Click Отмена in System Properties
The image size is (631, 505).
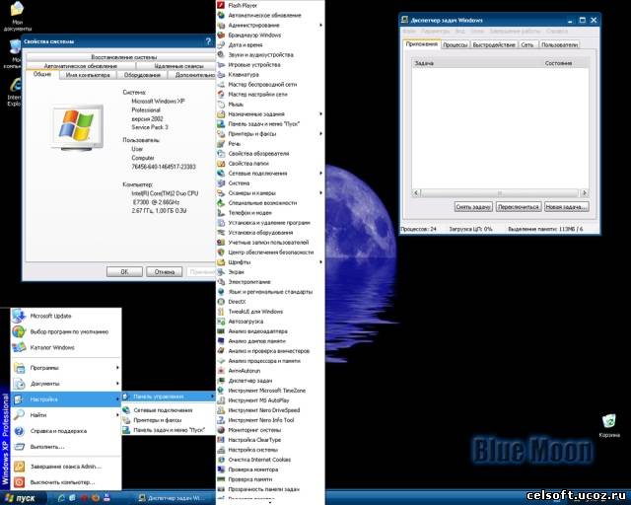[165, 272]
